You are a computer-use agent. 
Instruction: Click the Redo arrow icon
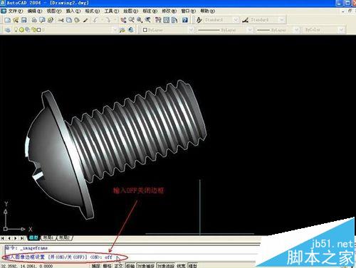[x=108, y=20]
